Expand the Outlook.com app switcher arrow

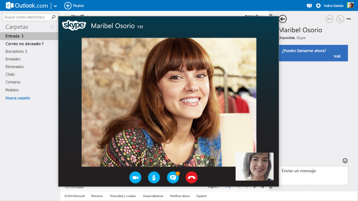tap(55, 5)
